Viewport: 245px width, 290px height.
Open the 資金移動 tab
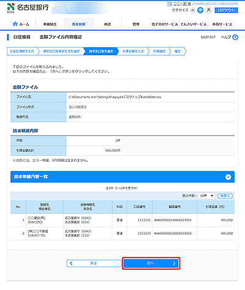(78, 24)
